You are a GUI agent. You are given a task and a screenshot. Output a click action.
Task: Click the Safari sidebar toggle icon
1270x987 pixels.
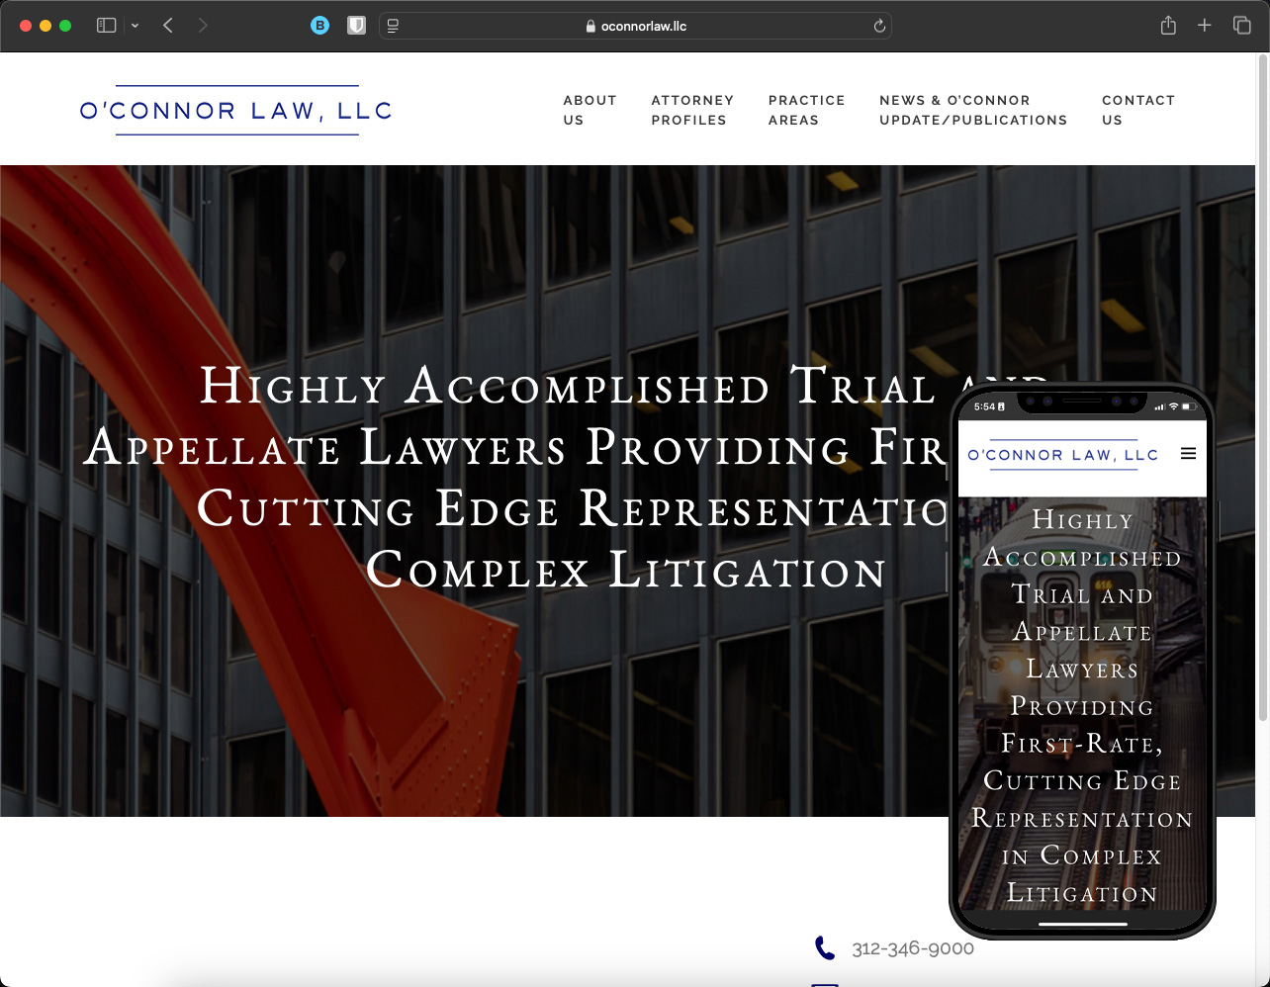point(106,26)
